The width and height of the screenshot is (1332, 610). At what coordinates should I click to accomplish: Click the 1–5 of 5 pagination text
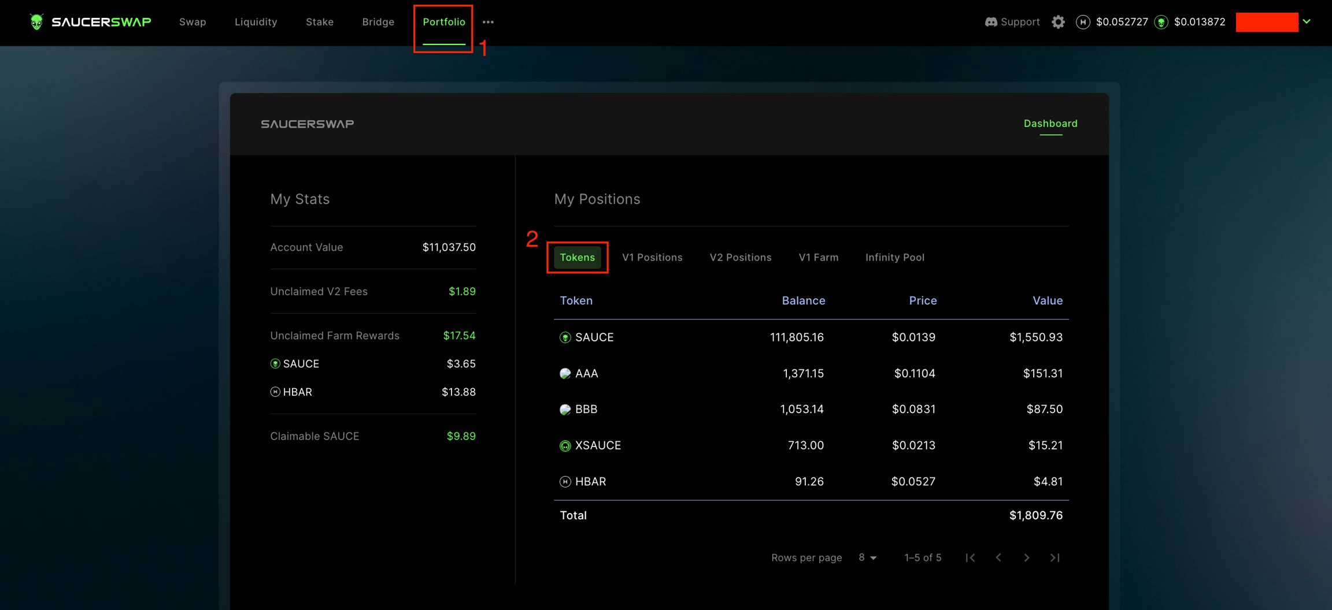(x=923, y=558)
